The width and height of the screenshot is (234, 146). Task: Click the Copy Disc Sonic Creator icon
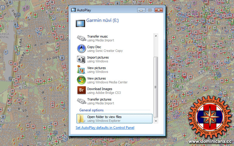tap(81, 49)
